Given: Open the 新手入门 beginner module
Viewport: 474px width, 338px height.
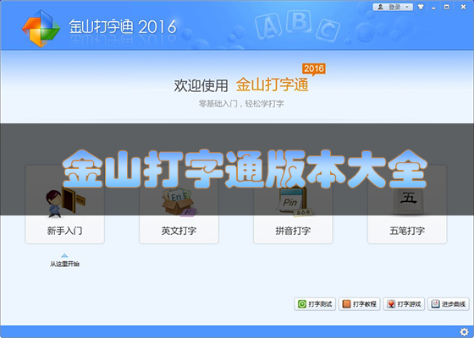Looking at the screenshot, I should tap(64, 204).
